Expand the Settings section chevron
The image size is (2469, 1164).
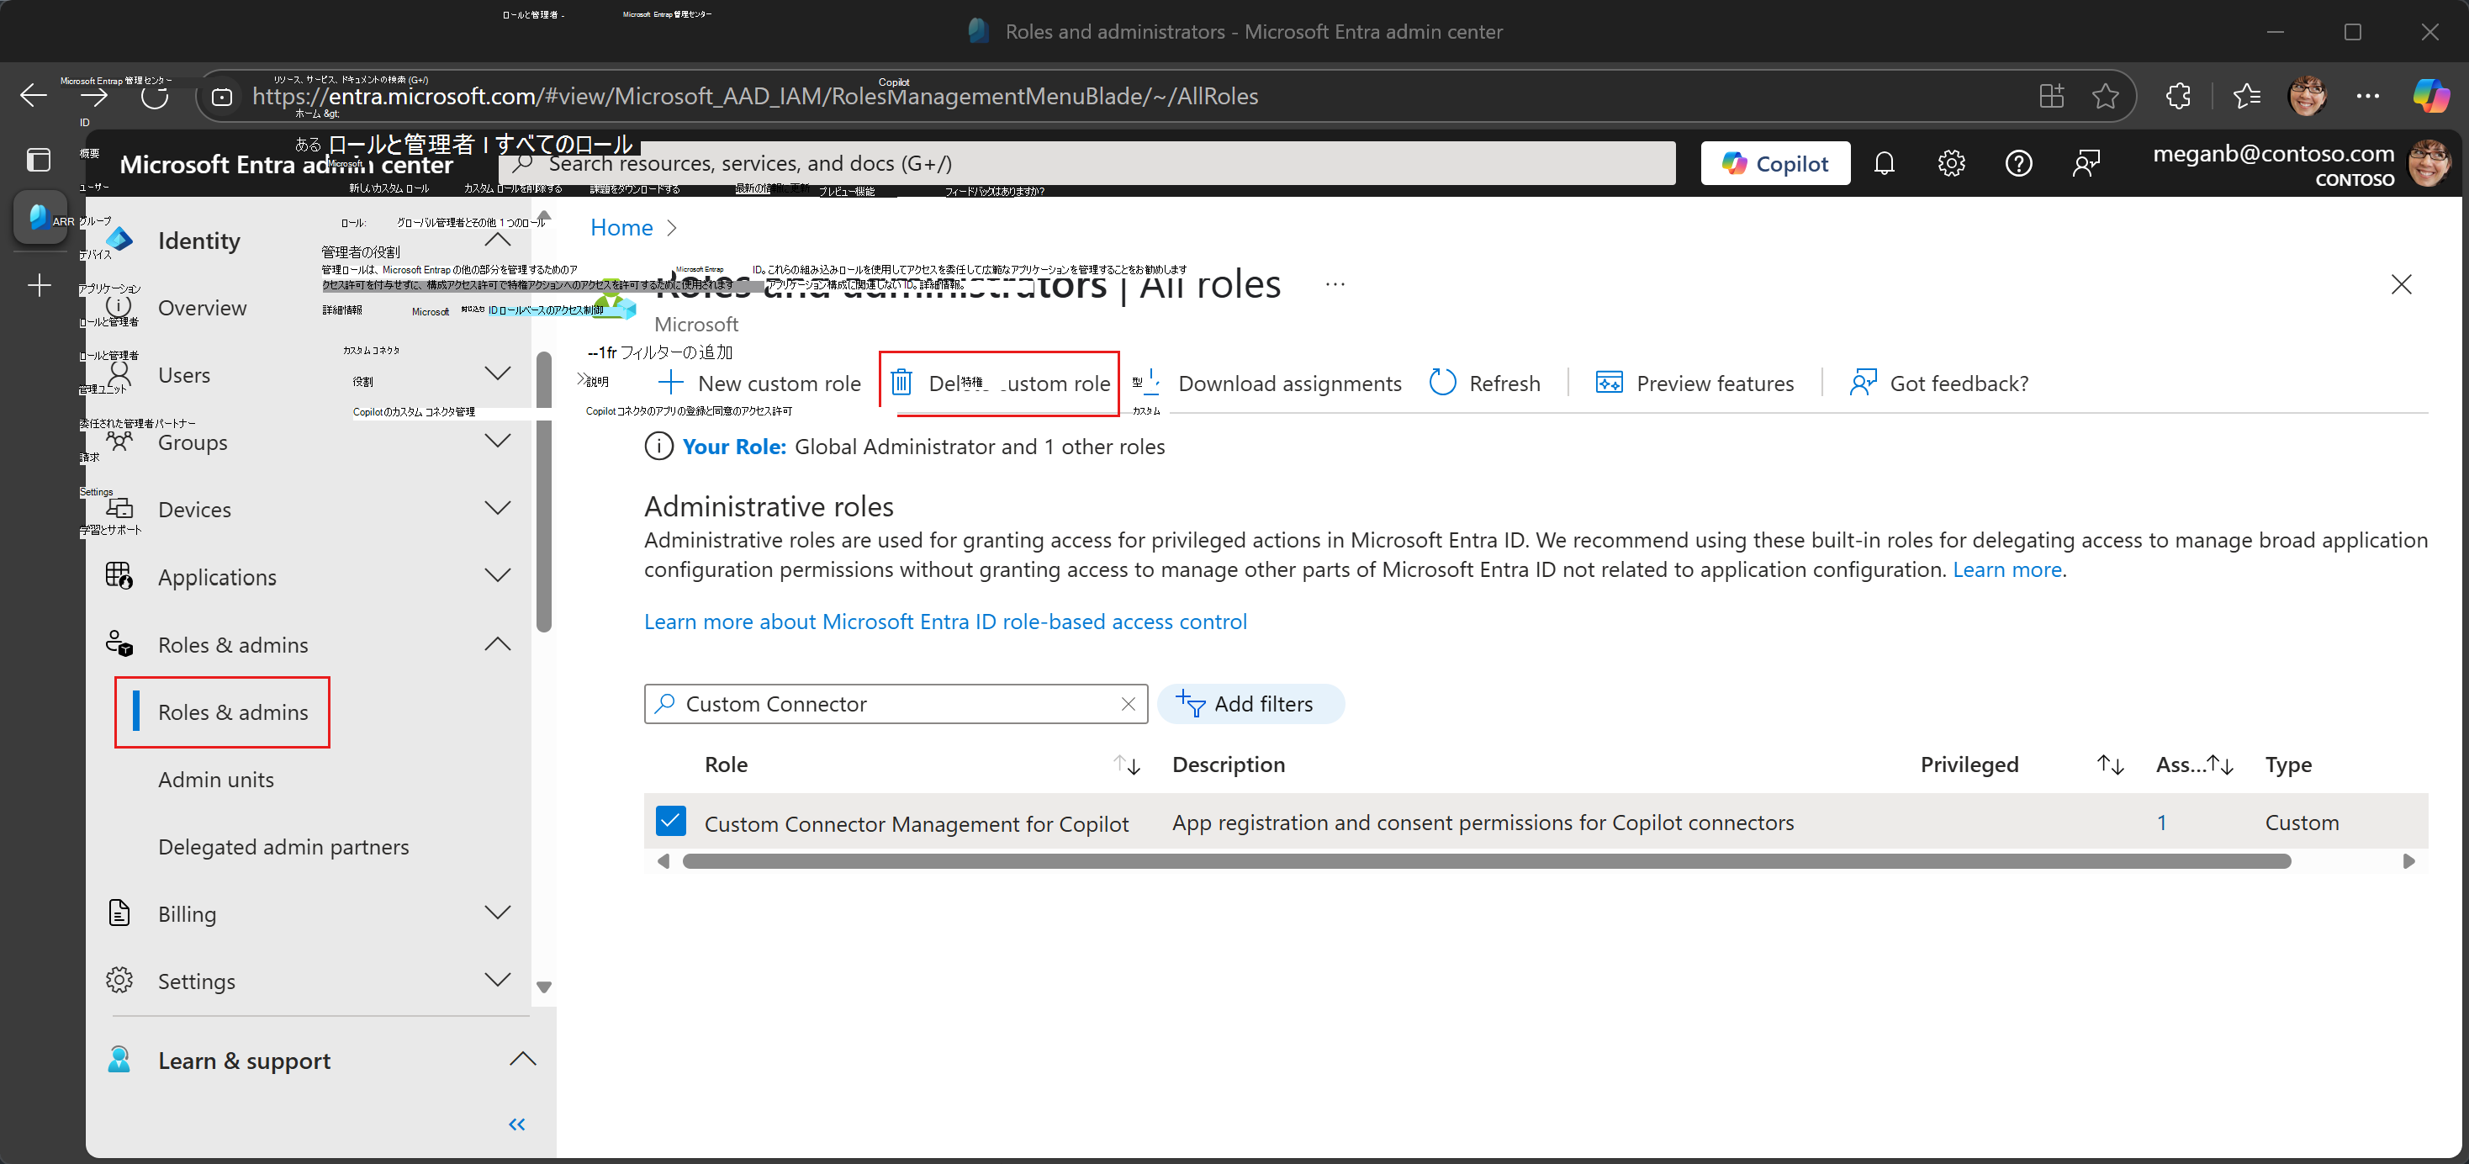coord(498,979)
